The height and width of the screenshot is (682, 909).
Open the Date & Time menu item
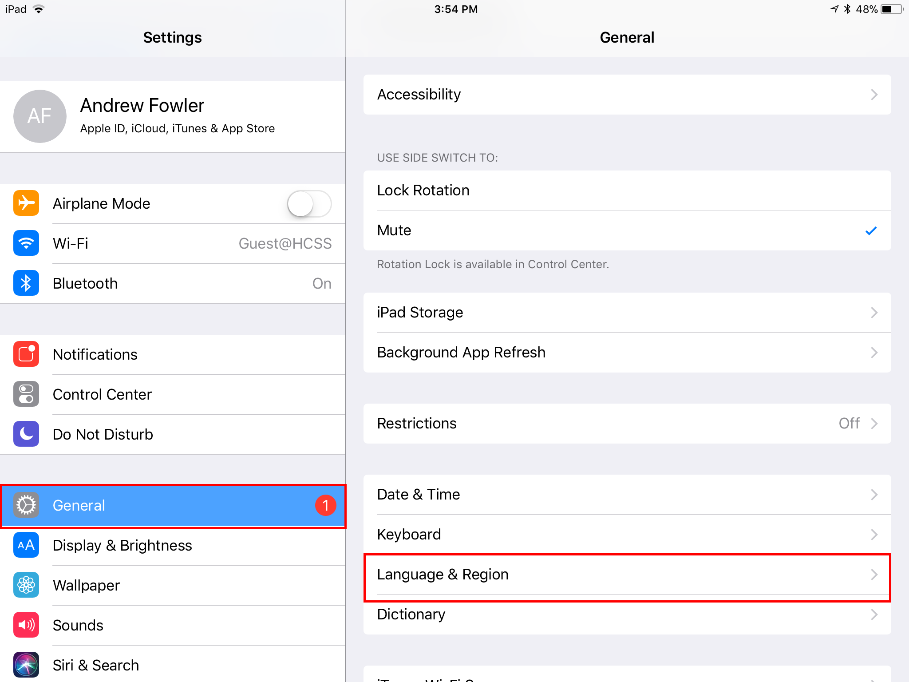click(627, 494)
